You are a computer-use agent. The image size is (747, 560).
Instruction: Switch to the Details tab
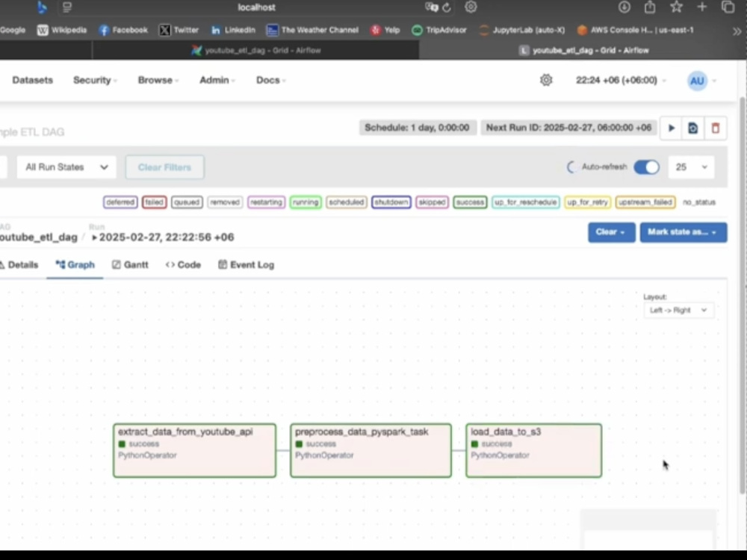pos(19,265)
